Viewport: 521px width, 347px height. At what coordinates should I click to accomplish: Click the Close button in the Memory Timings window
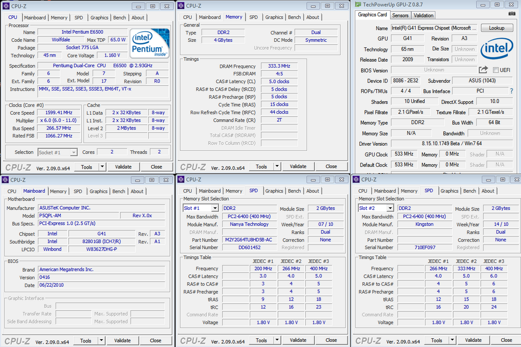[x=331, y=166]
